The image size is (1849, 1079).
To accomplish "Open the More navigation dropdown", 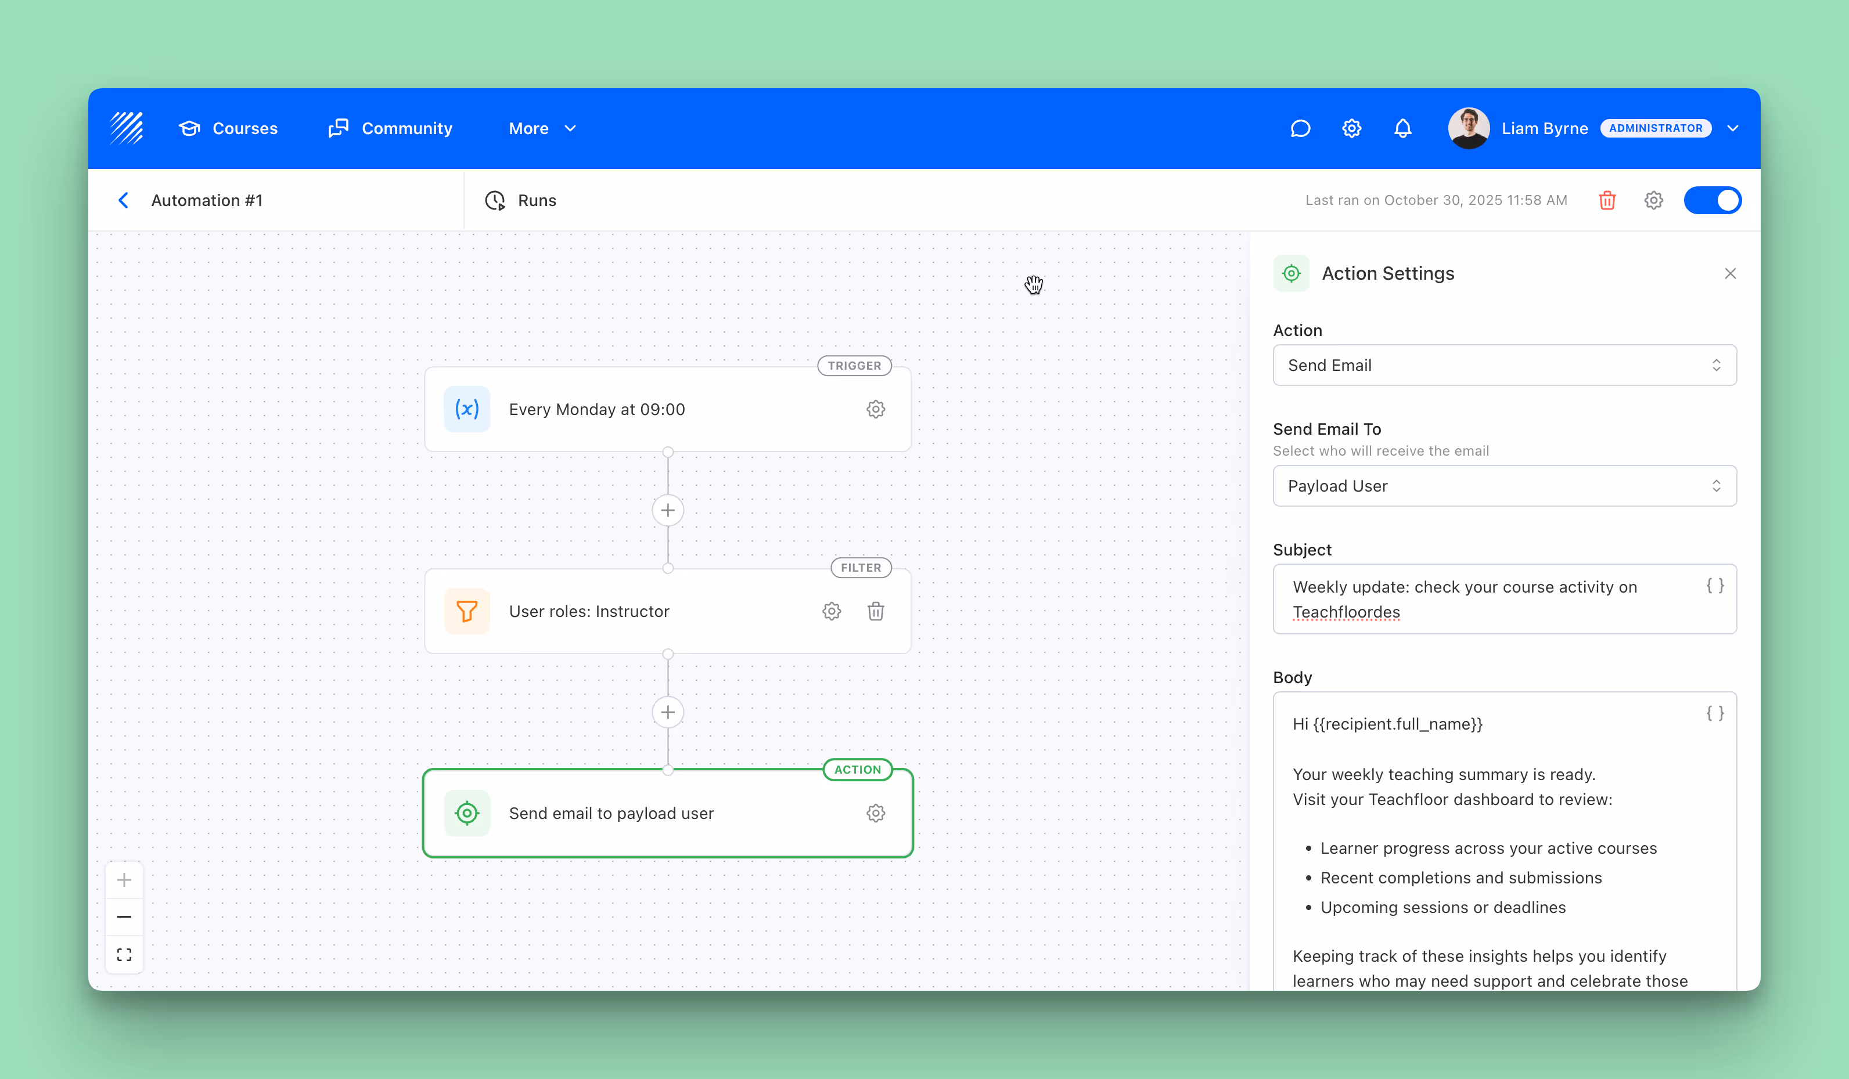I will pos(541,128).
